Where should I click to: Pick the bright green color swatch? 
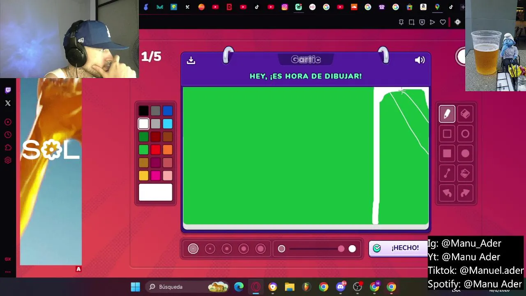point(143,150)
